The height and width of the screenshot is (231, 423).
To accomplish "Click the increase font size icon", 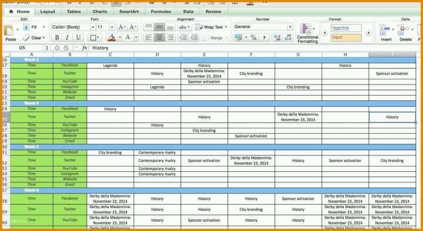I will [122, 27].
